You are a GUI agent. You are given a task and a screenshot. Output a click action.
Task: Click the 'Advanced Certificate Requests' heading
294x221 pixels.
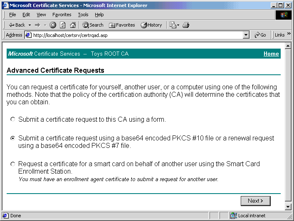[x=55, y=71]
